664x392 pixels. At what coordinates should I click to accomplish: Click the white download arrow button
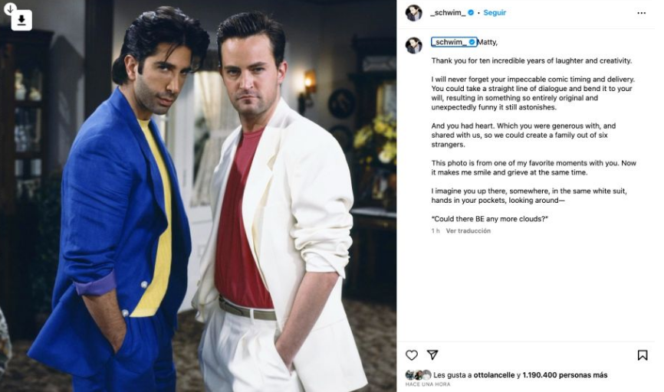(21, 21)
